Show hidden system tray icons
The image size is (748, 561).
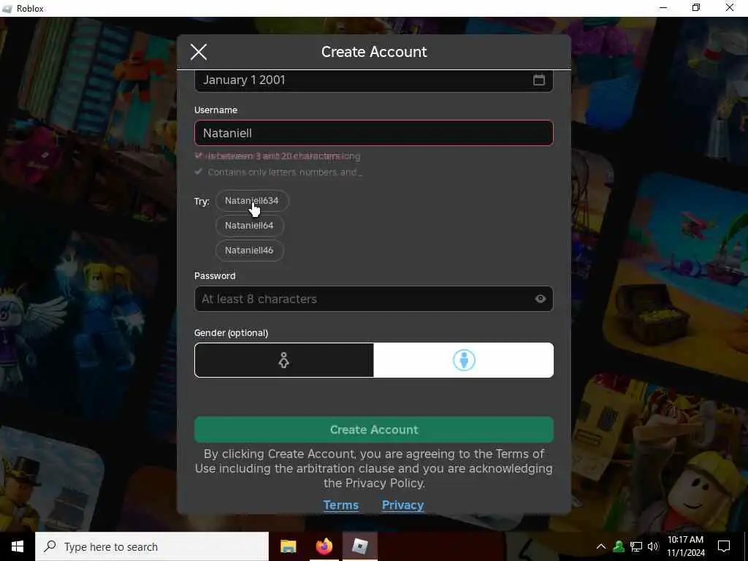[601, 546]
